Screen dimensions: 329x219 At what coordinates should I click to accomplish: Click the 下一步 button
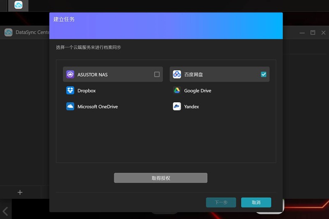tap(221, 202)
